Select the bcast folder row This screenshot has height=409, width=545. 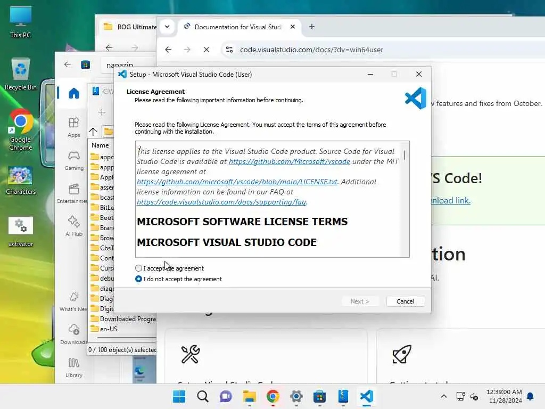[x=102, y=197]
